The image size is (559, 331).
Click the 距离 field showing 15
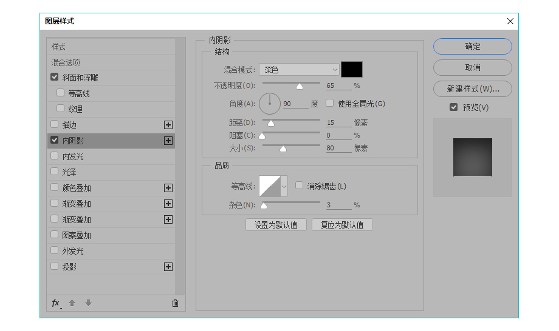pos(338,122)
